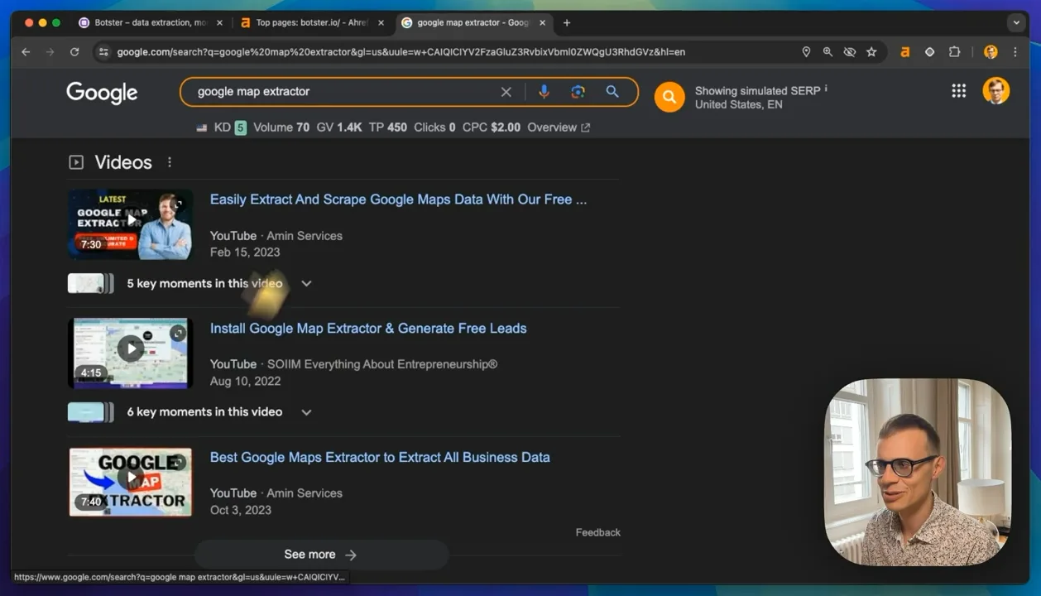The height and width of the screenshot is (596, 1041).
Task: Play the 7:40 video thumbnail
Action: (131, 482)
